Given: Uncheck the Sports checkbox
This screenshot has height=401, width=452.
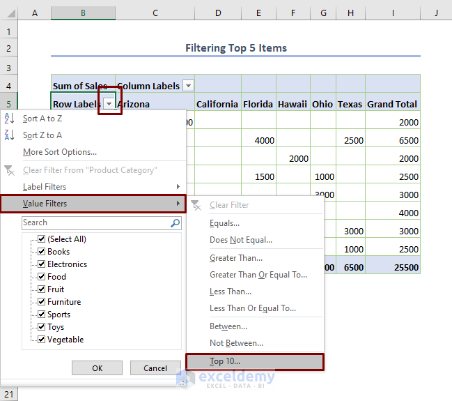Looking at the screenshot, I should click(42, 315).
